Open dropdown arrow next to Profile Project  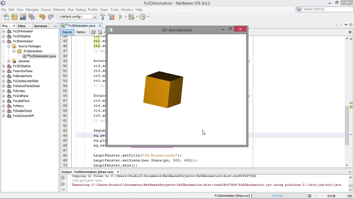(148, 17)
